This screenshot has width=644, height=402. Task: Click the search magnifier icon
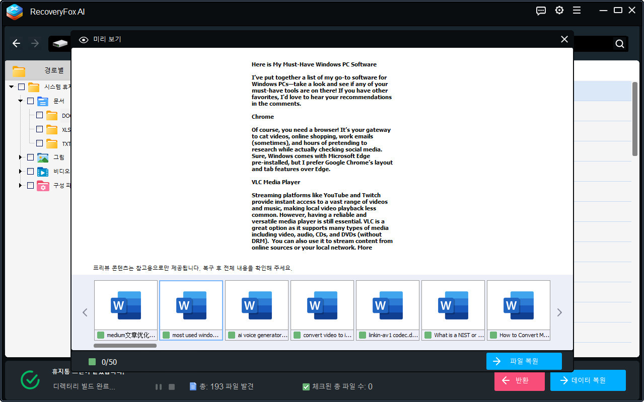click(x=620, y=44)
